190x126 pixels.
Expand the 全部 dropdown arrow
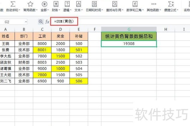[48, 10]
